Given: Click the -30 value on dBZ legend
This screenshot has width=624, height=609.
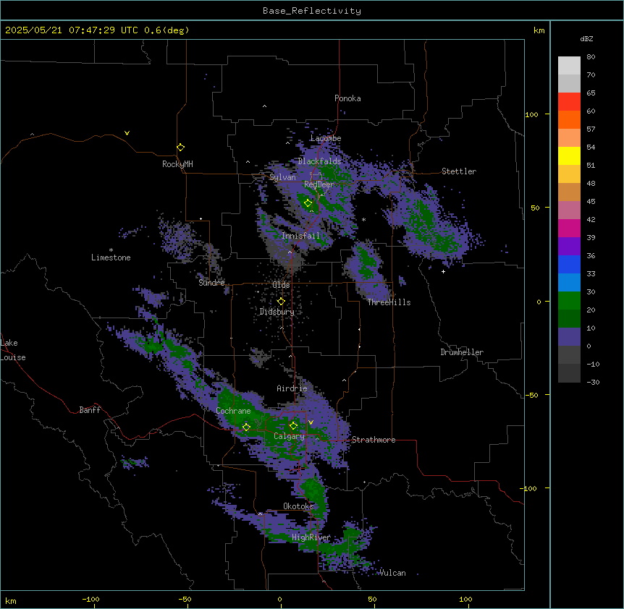Looking at the screenshot, I should [593, 382].
